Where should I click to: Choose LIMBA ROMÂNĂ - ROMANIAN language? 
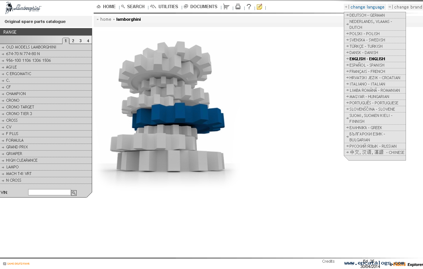pyautogui.click(x=375, y=90)
